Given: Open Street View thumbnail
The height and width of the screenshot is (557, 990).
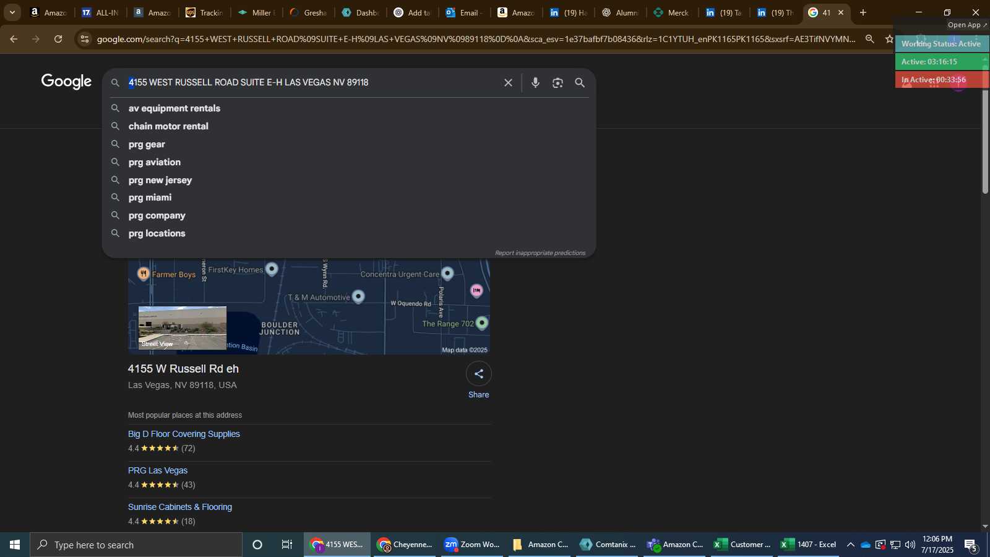Looking at the screenshot, I should (183, 328).
